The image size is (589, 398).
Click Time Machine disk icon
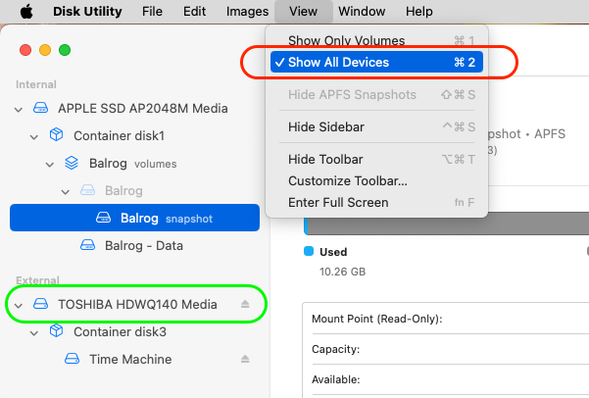[72, 359]
